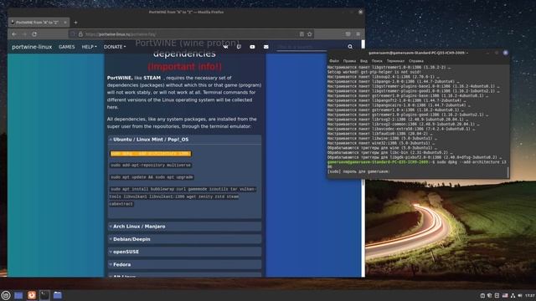Expand the Debian/Deepin section

click(x=184, y=239)
